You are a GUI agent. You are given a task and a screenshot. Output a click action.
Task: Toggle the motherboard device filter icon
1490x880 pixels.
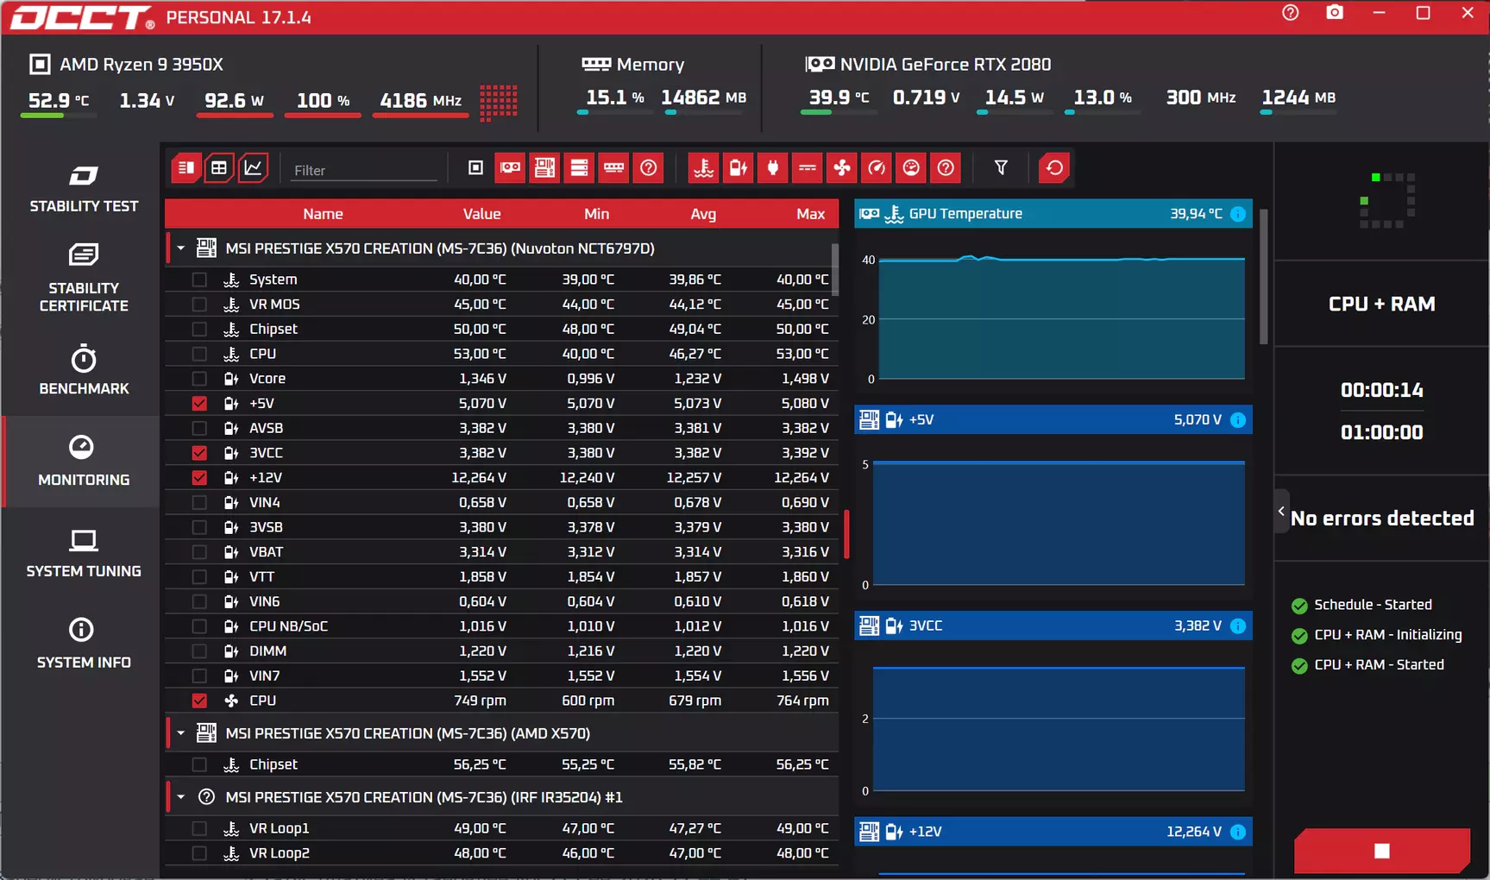coord(545,168)
